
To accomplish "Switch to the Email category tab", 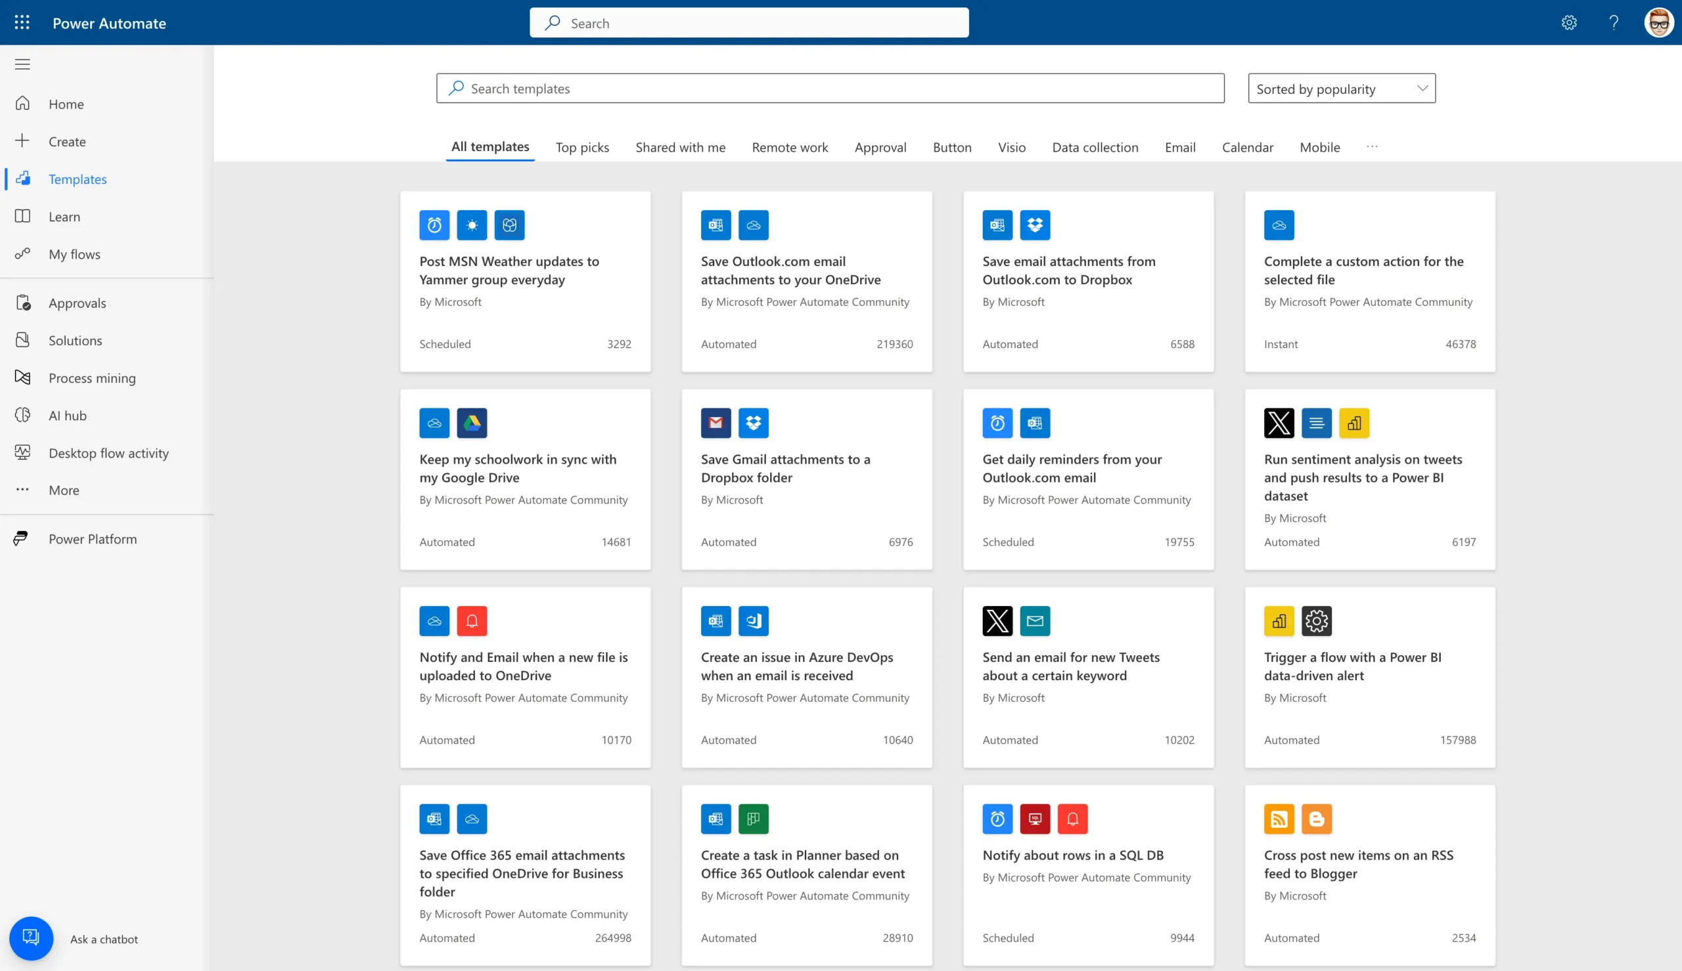I will pos(1179,146).
